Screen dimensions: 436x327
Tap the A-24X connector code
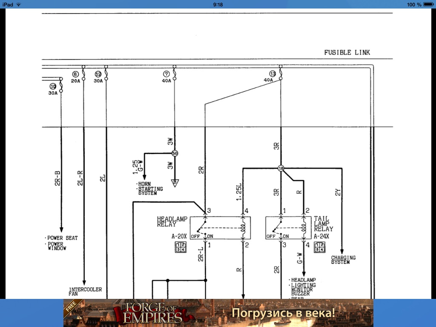tap(321, 236)
